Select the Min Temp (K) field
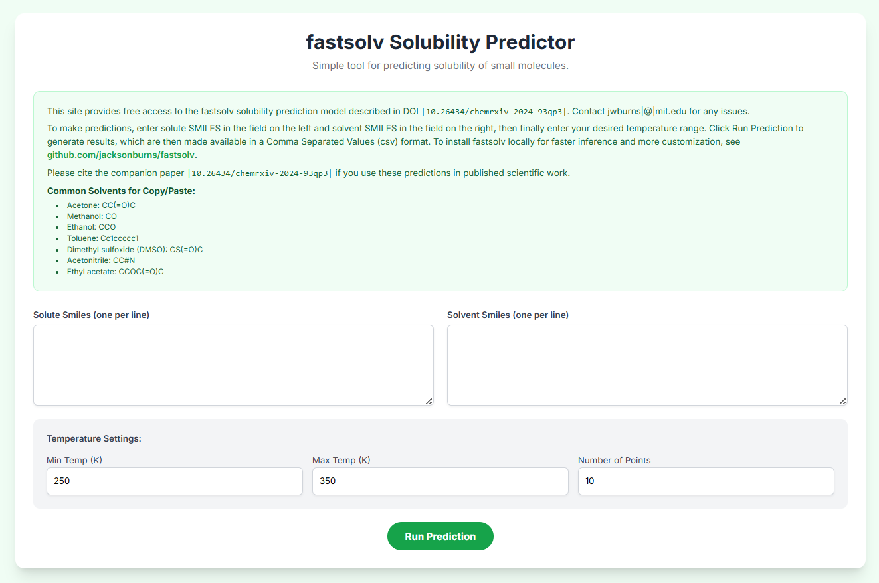 [175, 481]
